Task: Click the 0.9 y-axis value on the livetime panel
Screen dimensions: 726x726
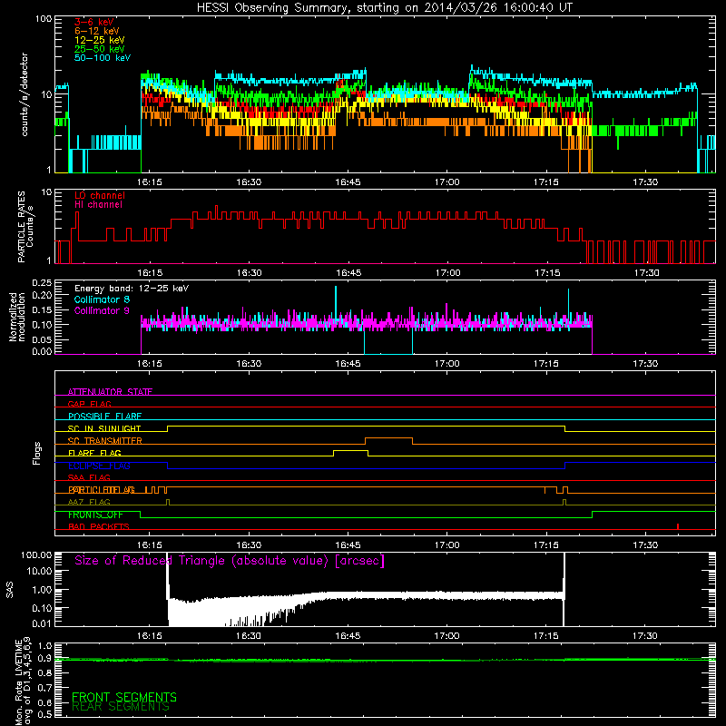Action: tap(44, 659)
